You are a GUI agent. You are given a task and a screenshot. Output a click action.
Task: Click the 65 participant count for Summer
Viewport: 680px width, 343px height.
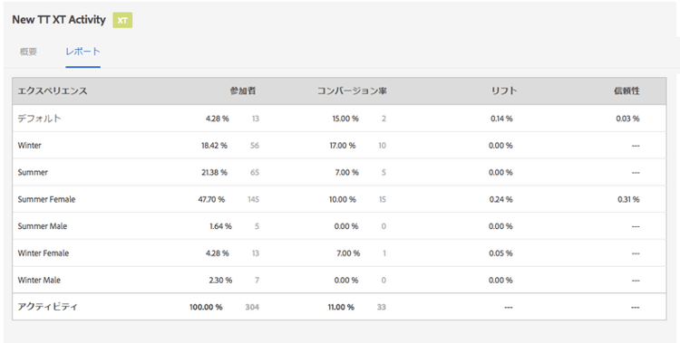pos(255,172)
